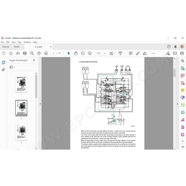Close the Page Thumbnails panel
Screen dimensions: 186x186
[34, 60]
